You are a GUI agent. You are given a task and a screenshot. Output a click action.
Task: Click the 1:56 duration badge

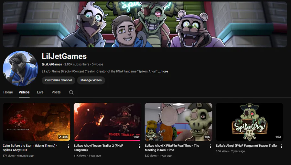click(207, 137)
